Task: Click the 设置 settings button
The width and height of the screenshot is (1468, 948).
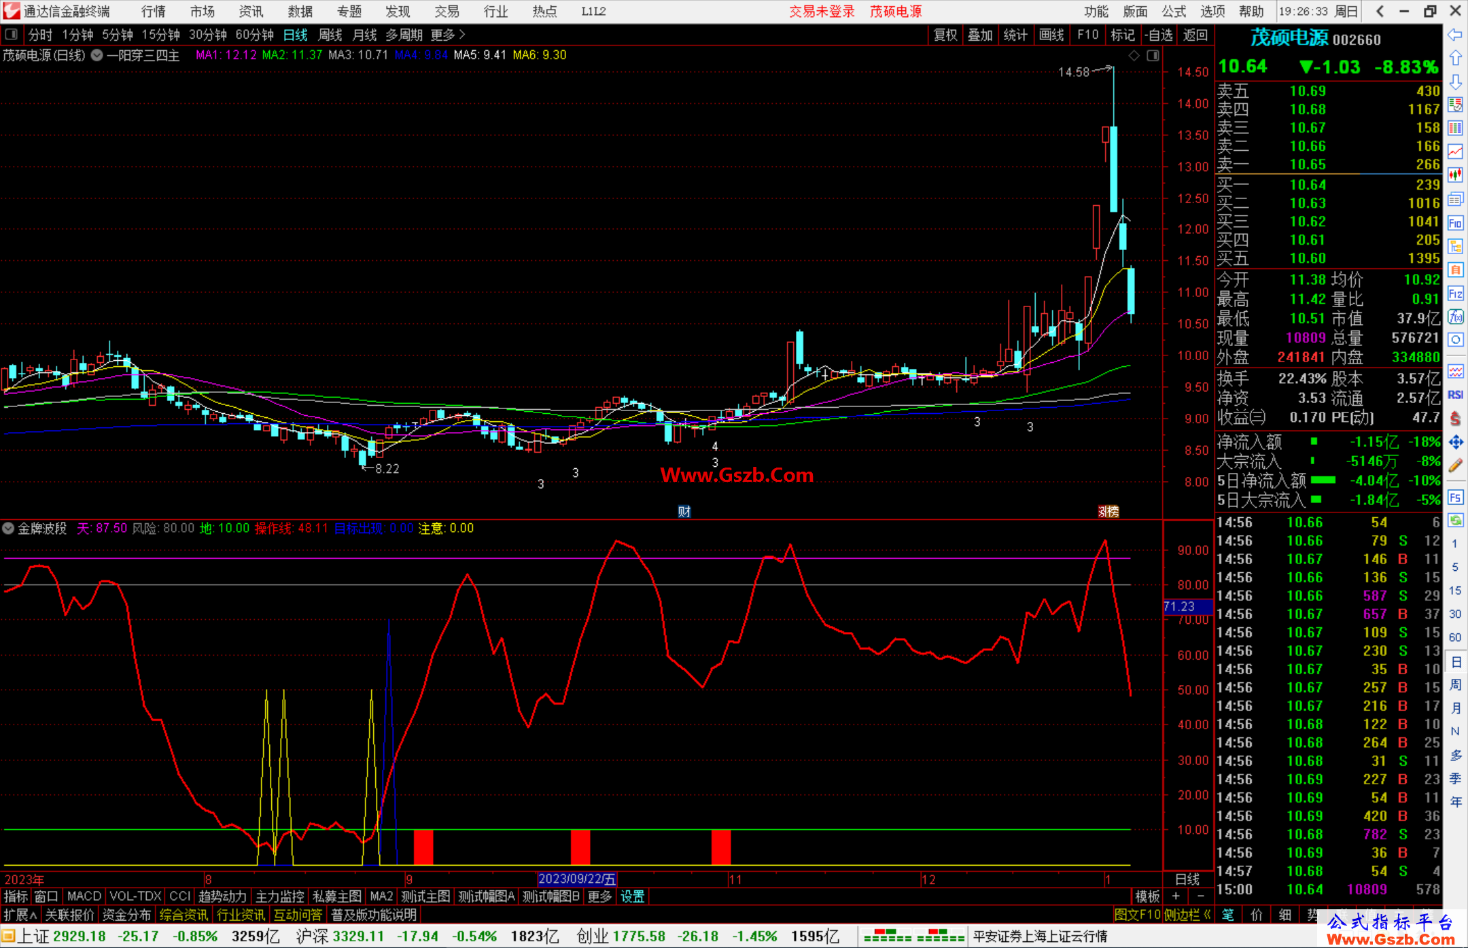Action: pyautogui.click(x=632, y=896)
